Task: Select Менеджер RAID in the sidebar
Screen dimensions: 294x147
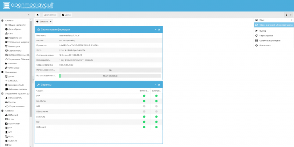Action: coord(16,85)
